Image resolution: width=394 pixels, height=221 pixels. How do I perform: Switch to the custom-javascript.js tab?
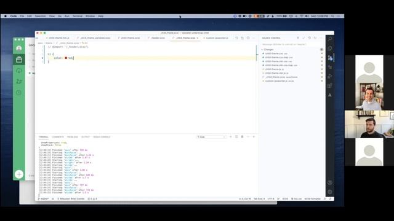[216, 38]
